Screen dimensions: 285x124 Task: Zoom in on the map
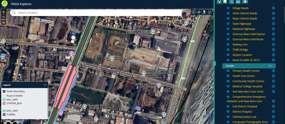point(4,12)
